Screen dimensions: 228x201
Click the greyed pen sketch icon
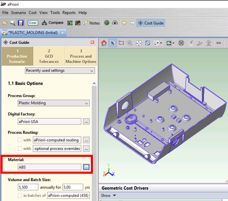click(x=191, y=43)
